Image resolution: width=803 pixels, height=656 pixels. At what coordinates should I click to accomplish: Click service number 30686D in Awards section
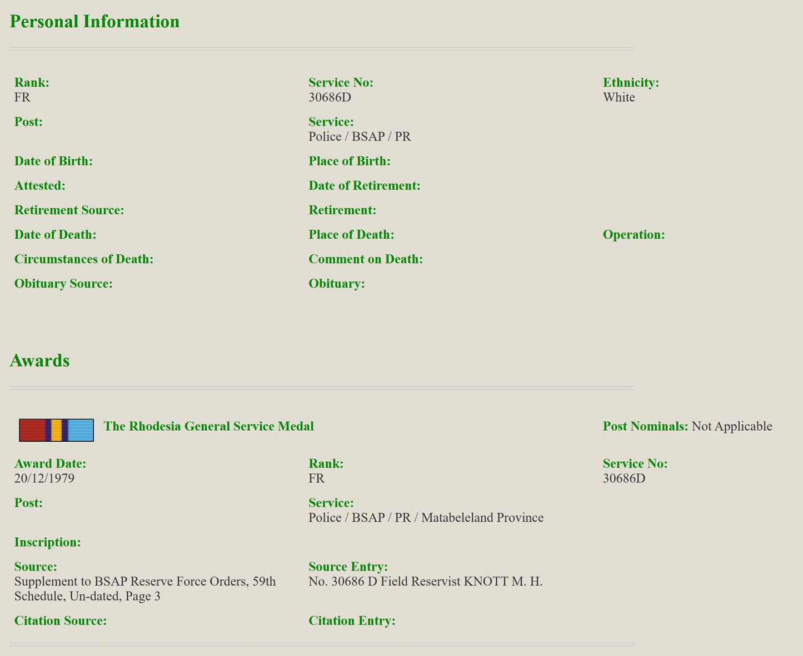(624, 478)
